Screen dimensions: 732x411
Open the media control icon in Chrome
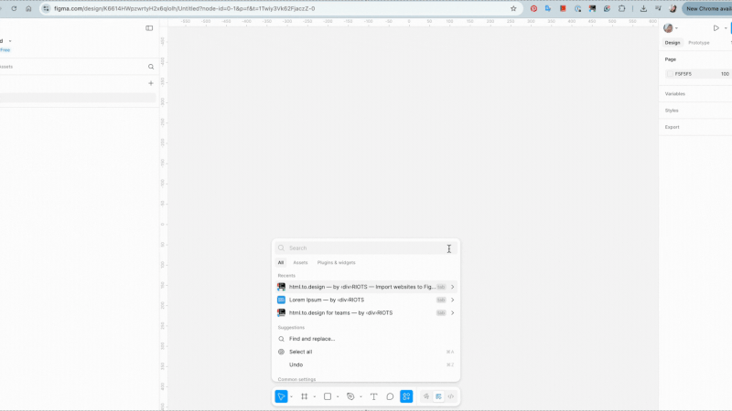tap(658, 8)
